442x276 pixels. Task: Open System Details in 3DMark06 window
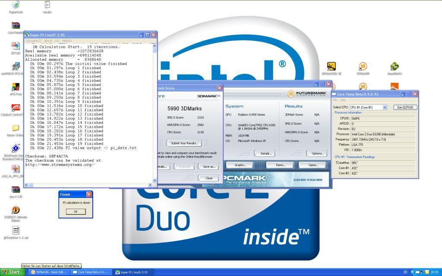tap(266, 154)
